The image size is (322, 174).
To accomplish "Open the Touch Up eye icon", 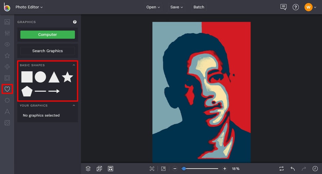I will (x=7, y=44).
